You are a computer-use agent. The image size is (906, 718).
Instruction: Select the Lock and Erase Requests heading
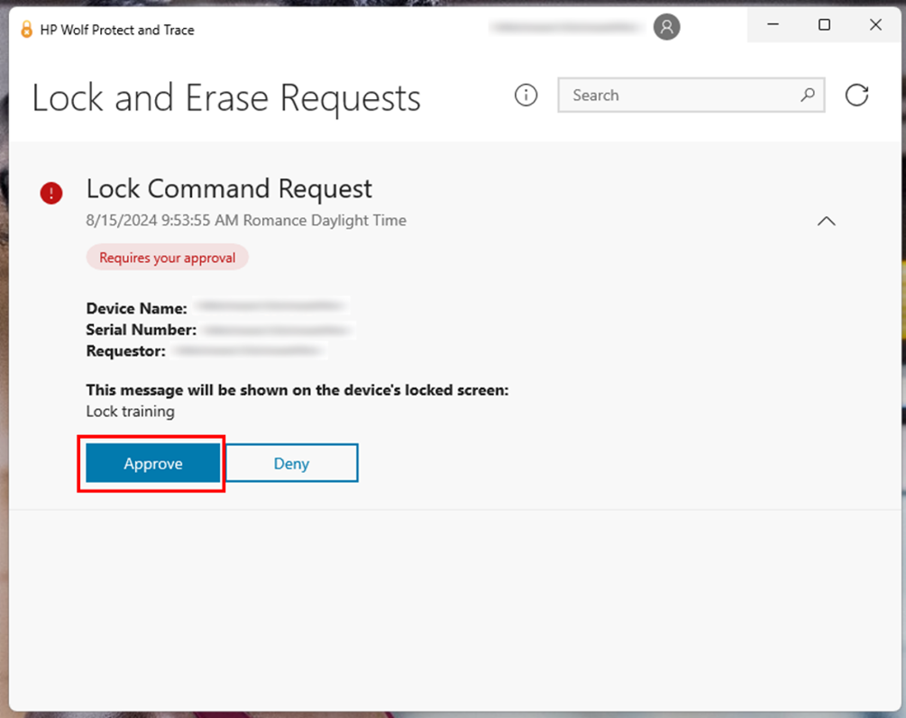pyautogui.click(x=225, y=97)
